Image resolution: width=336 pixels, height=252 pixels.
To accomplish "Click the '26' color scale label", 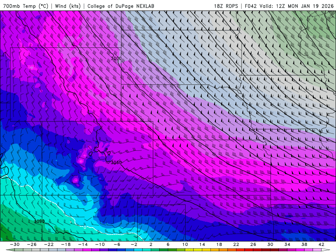I will [x=253, y=244].
